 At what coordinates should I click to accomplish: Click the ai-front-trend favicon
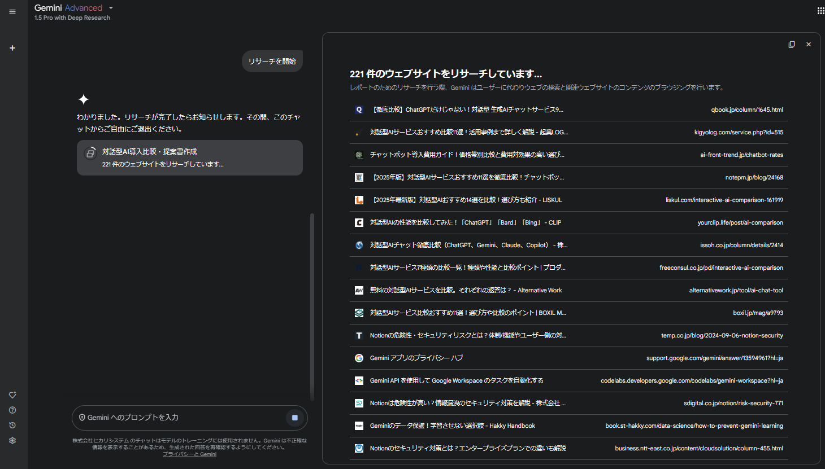359,155
